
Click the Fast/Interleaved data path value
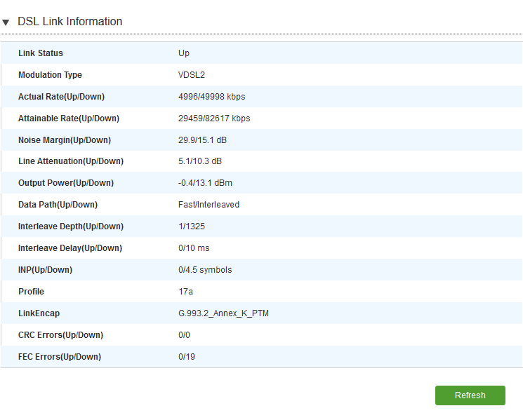coord(208,205)
